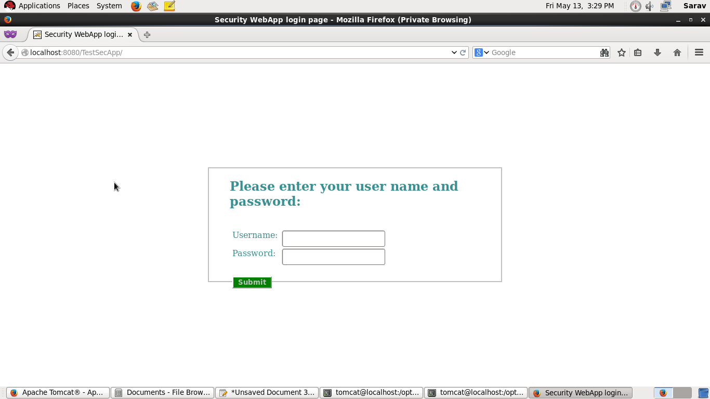The image size is (710, 399).
Task: Switch to Documents File Browser taskbar window
Action: pyautogui.click(x=162, y=393)
